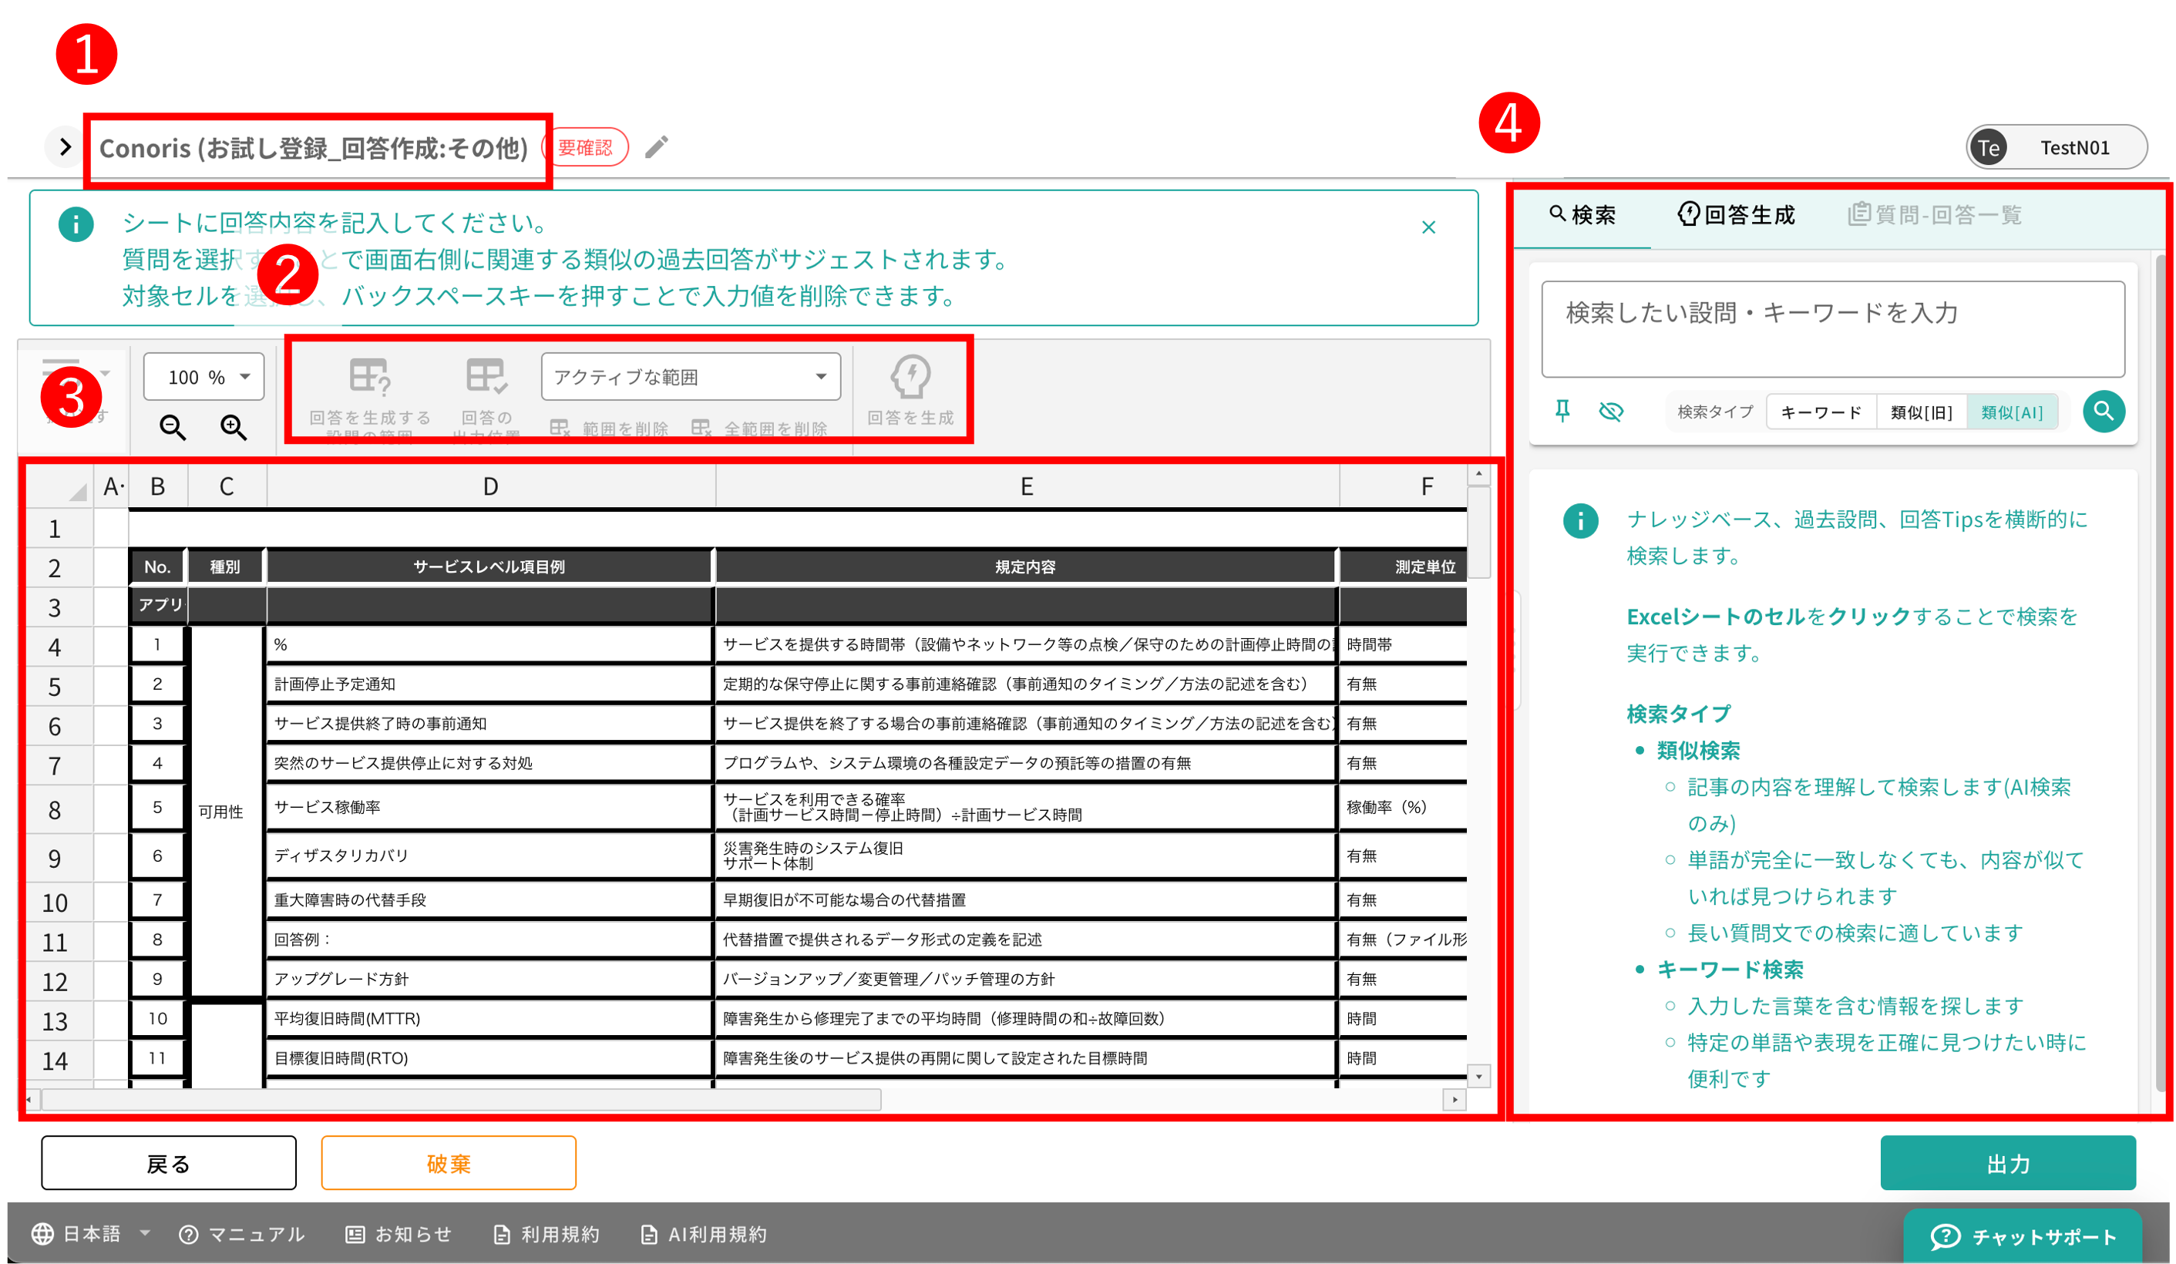Viewport: 2176px width, 1264px height.
Task: Click the green search magnifier button
Action: click(x=2104, y=411)
